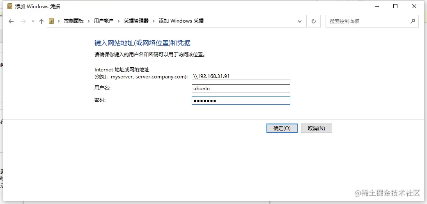
Task: Maximize the 添加 Windows 凭据 window
Action: click(395, 6)
